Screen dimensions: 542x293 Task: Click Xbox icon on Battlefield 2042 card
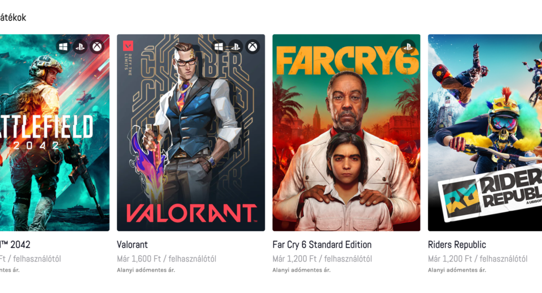(x=97, y=46)
